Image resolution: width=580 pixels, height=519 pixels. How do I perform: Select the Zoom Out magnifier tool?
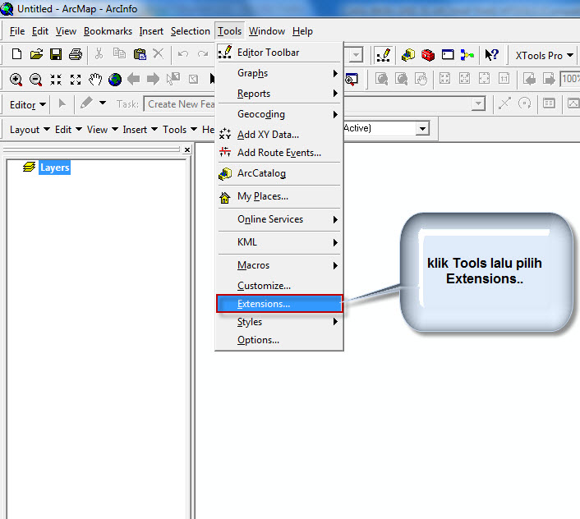(x=35, y=80)
